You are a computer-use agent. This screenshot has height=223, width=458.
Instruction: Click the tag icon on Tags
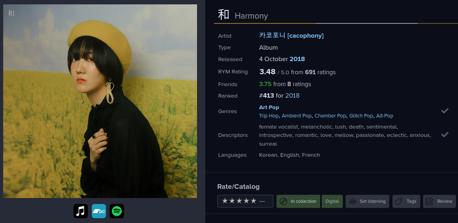click(399, 202)
